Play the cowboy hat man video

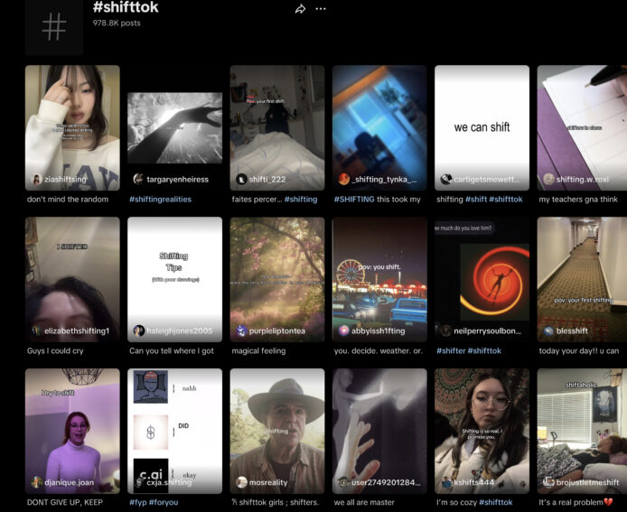(x=277, y=423)
